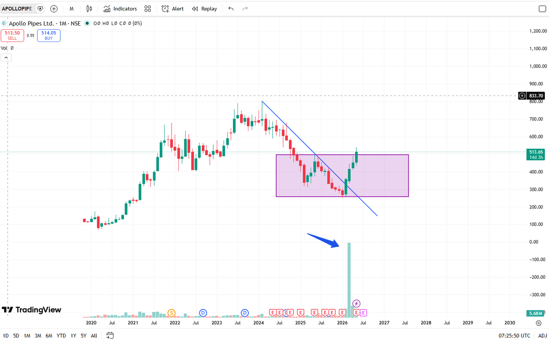
Task: Click the D dividend marker near 2023 Jul
Action: (x=245, y=313)
